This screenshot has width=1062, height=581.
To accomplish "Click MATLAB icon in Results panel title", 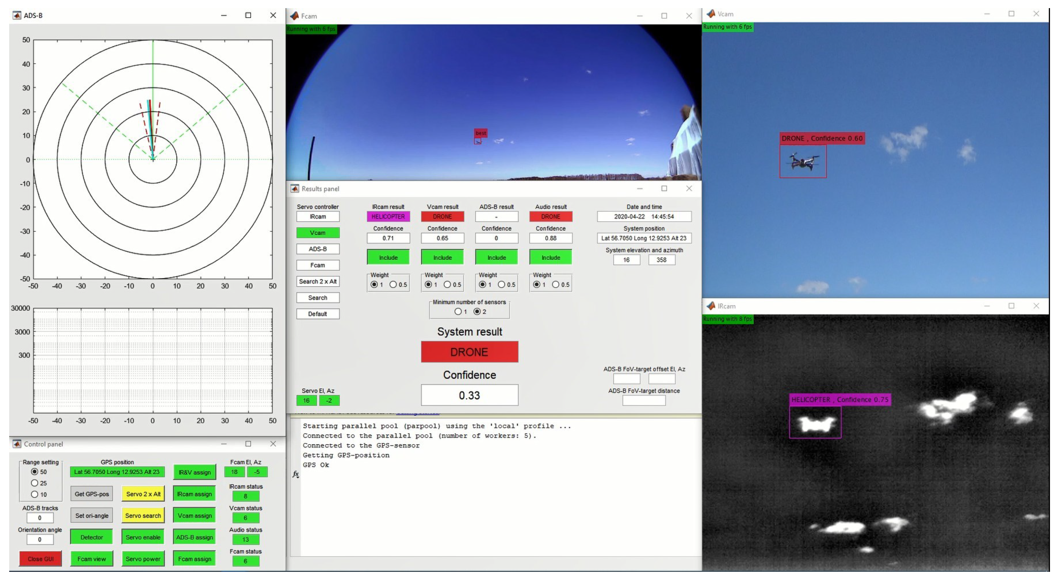I will pyautogui.click(x=295, y=189).
